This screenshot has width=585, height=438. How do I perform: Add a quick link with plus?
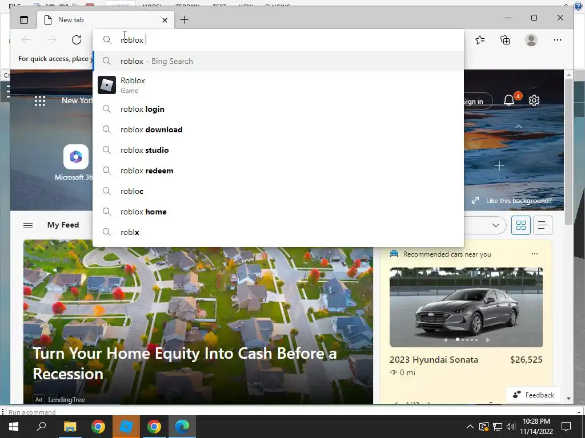pyautogui.click(x=499, y=165)
